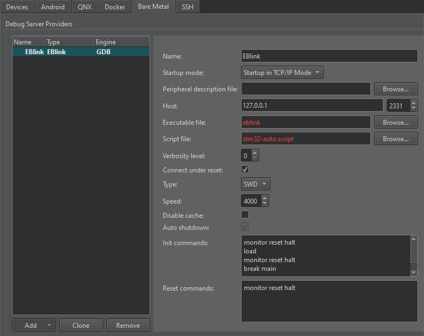Browse for the Executable file
Screen dimensions: 424x336
[396, 123]
